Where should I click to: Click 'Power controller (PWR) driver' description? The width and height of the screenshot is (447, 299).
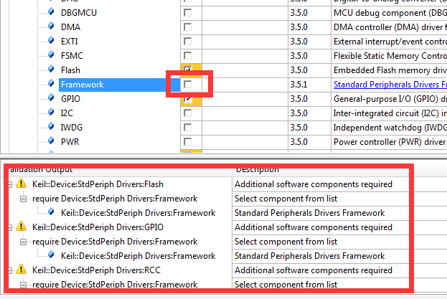tap(390, 142)
